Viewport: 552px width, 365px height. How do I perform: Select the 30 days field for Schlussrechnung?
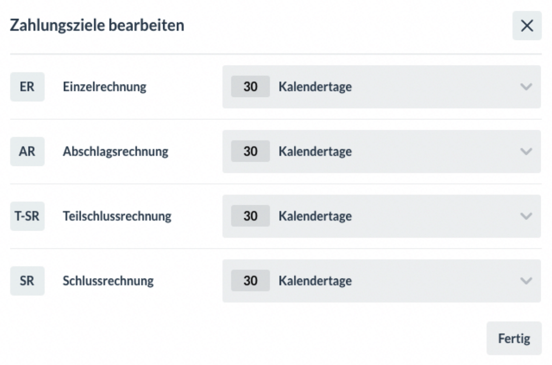click(x=251, y=281)
